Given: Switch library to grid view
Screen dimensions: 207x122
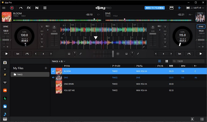Looking at the screenshot, I should coord(167,61).
